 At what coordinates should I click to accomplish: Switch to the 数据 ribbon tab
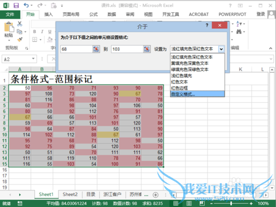coord(112,14)
